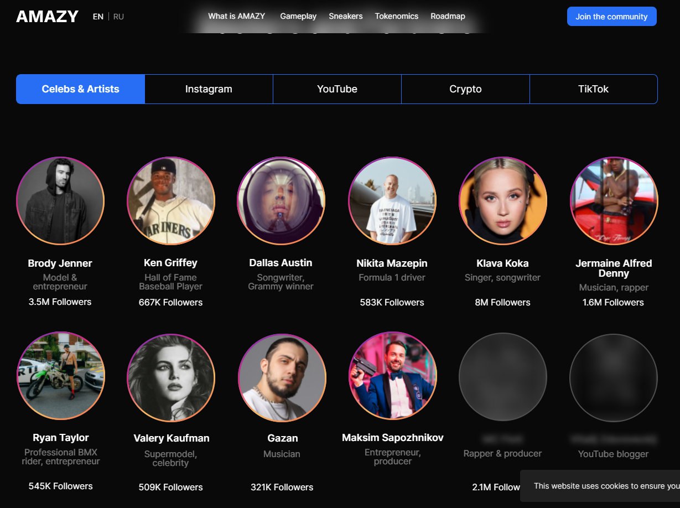Go to the Gameplay nav link
Screen dimensions: 680x508
coord(298,16)
